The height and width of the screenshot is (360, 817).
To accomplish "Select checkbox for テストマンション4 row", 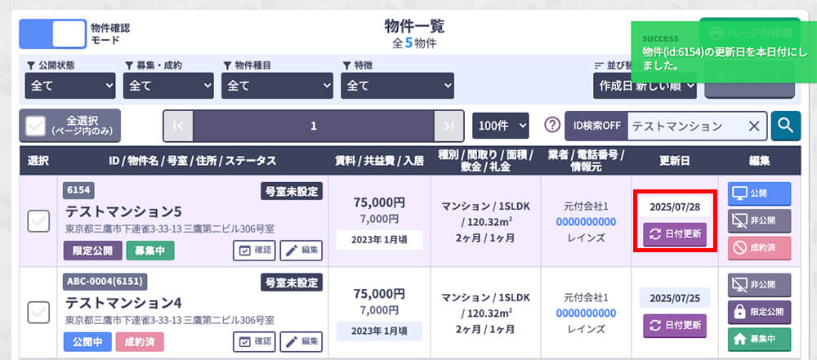I will tap(38, 311).
